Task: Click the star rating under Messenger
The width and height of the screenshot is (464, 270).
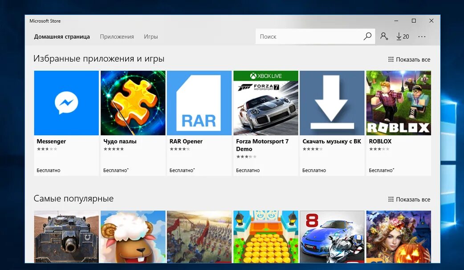Action: click(x=47, y=149)
